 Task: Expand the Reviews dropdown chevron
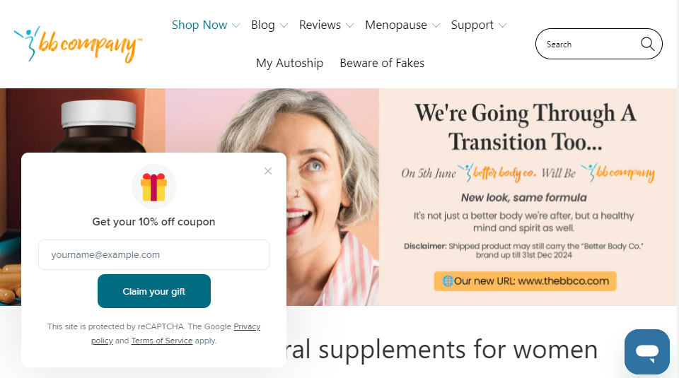tap(350, 25)
